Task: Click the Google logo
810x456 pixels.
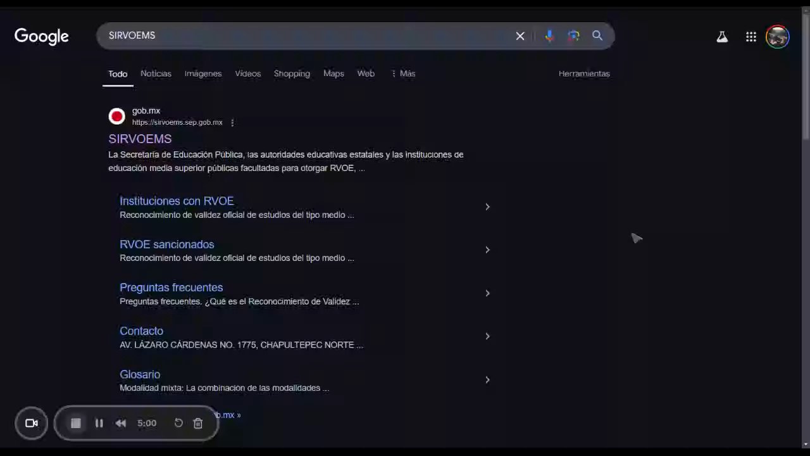Action: (42, 37)
